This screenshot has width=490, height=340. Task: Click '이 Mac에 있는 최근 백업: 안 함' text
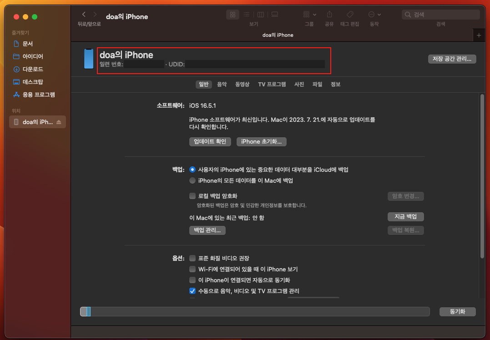click(x=227, y=218)
